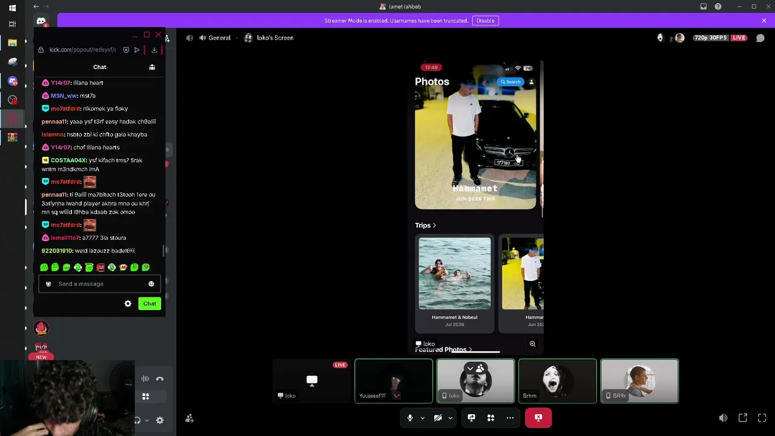Open Discord user settings gear
775x436 pixels.
coord(160,420)
